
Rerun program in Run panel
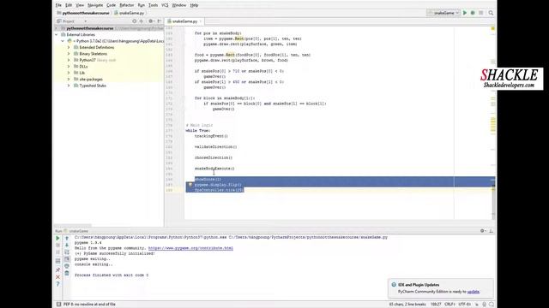point(57,238)
